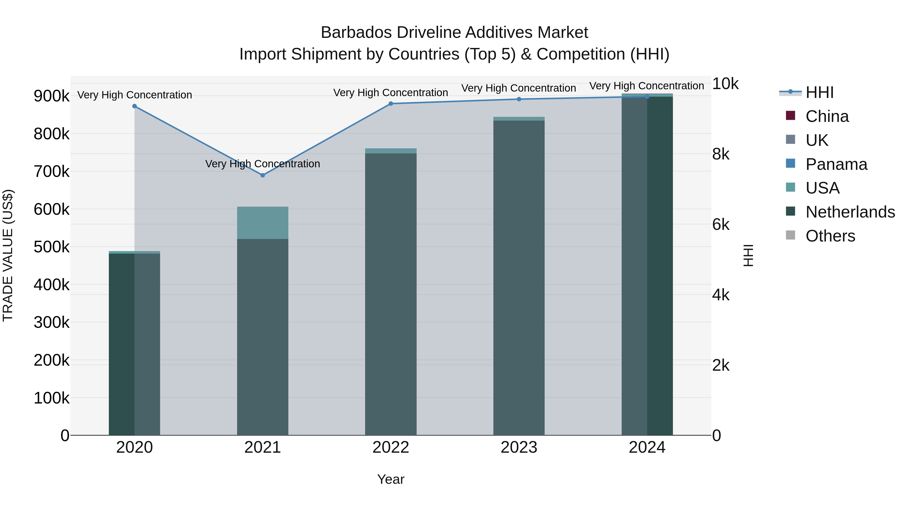The image size is (909, 511).
Task: Click the TRADE VALUE (US$) axis title
Action: coord(8,255)
